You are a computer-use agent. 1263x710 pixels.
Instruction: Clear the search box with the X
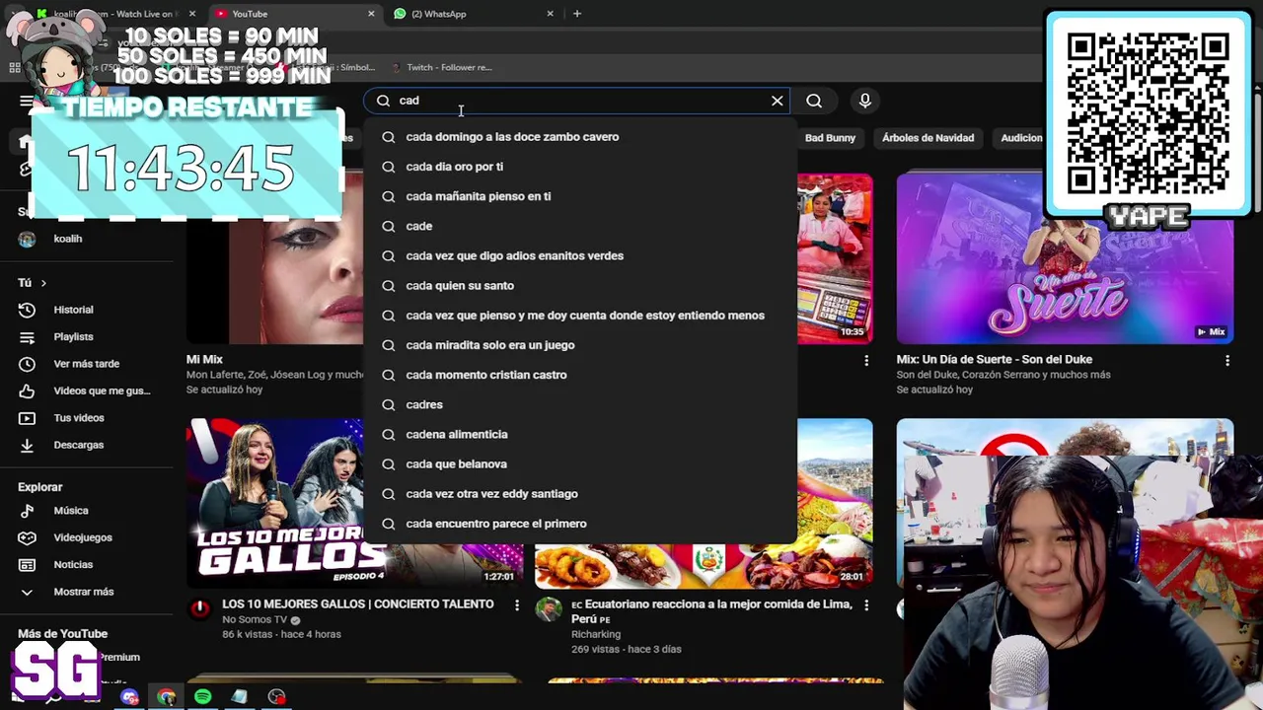coord(778,101)
